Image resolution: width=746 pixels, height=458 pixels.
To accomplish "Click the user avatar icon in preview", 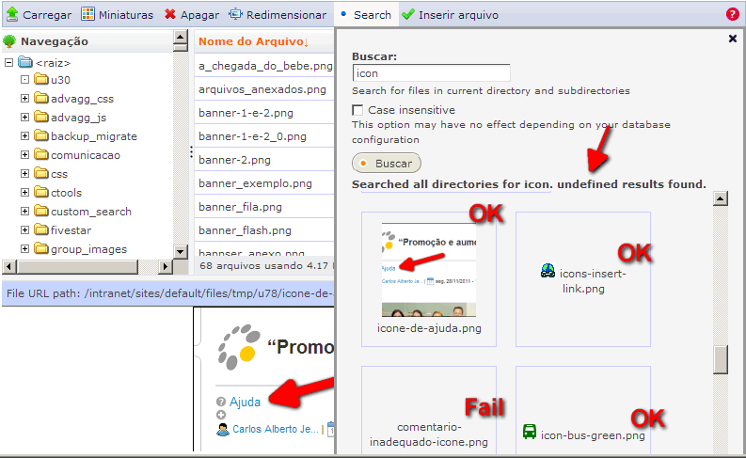I will (x=223, y=429).
